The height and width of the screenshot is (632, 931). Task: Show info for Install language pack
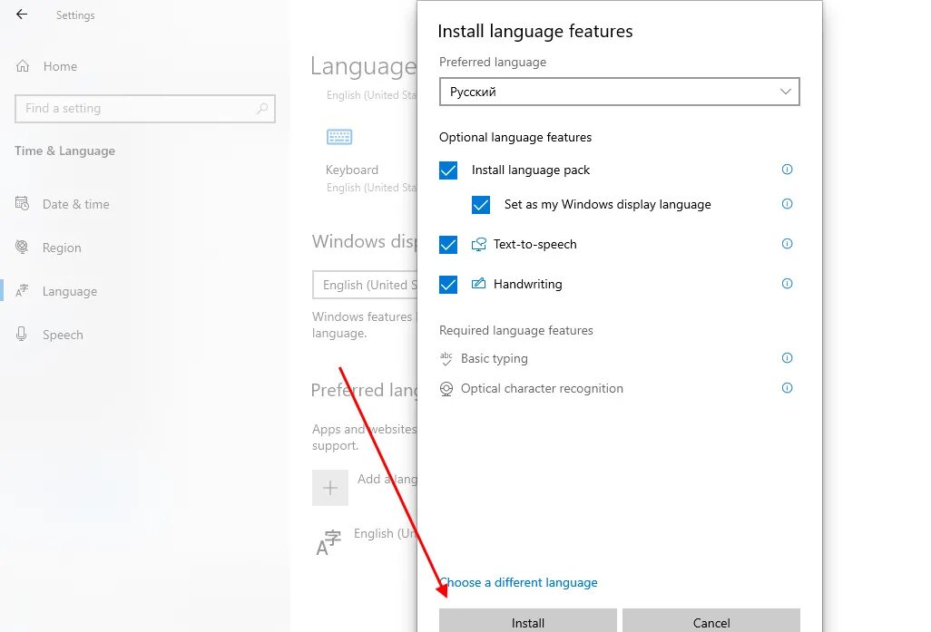coord(788,170)
